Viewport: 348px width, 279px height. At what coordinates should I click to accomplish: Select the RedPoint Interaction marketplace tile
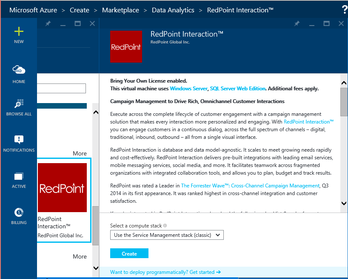63,187
